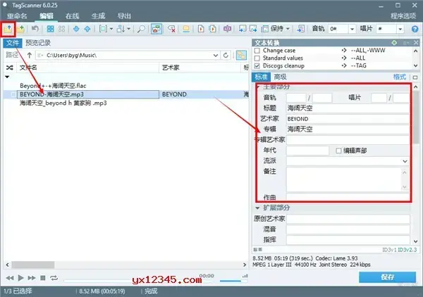Click the 格式 link

pyautogui.click(x=400, y=77)
